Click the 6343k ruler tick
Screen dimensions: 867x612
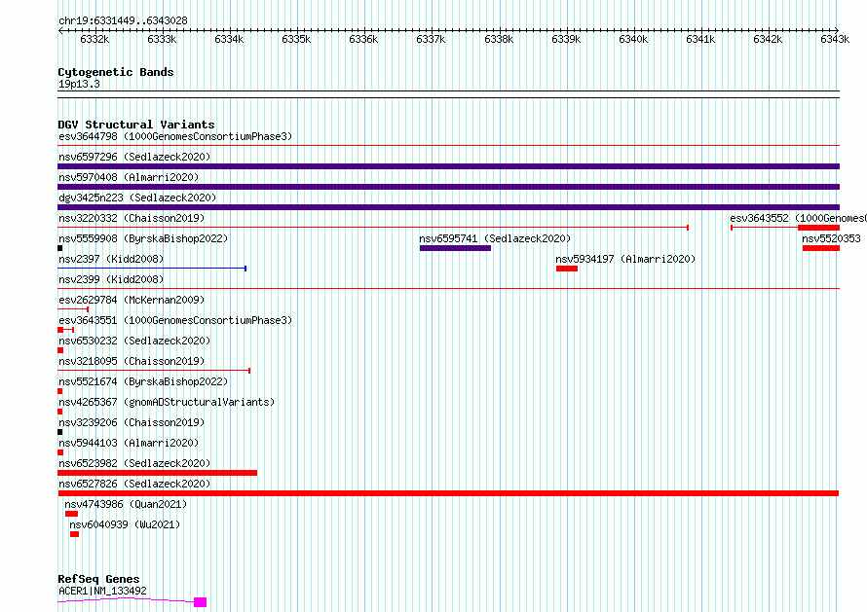click(835, 39)
